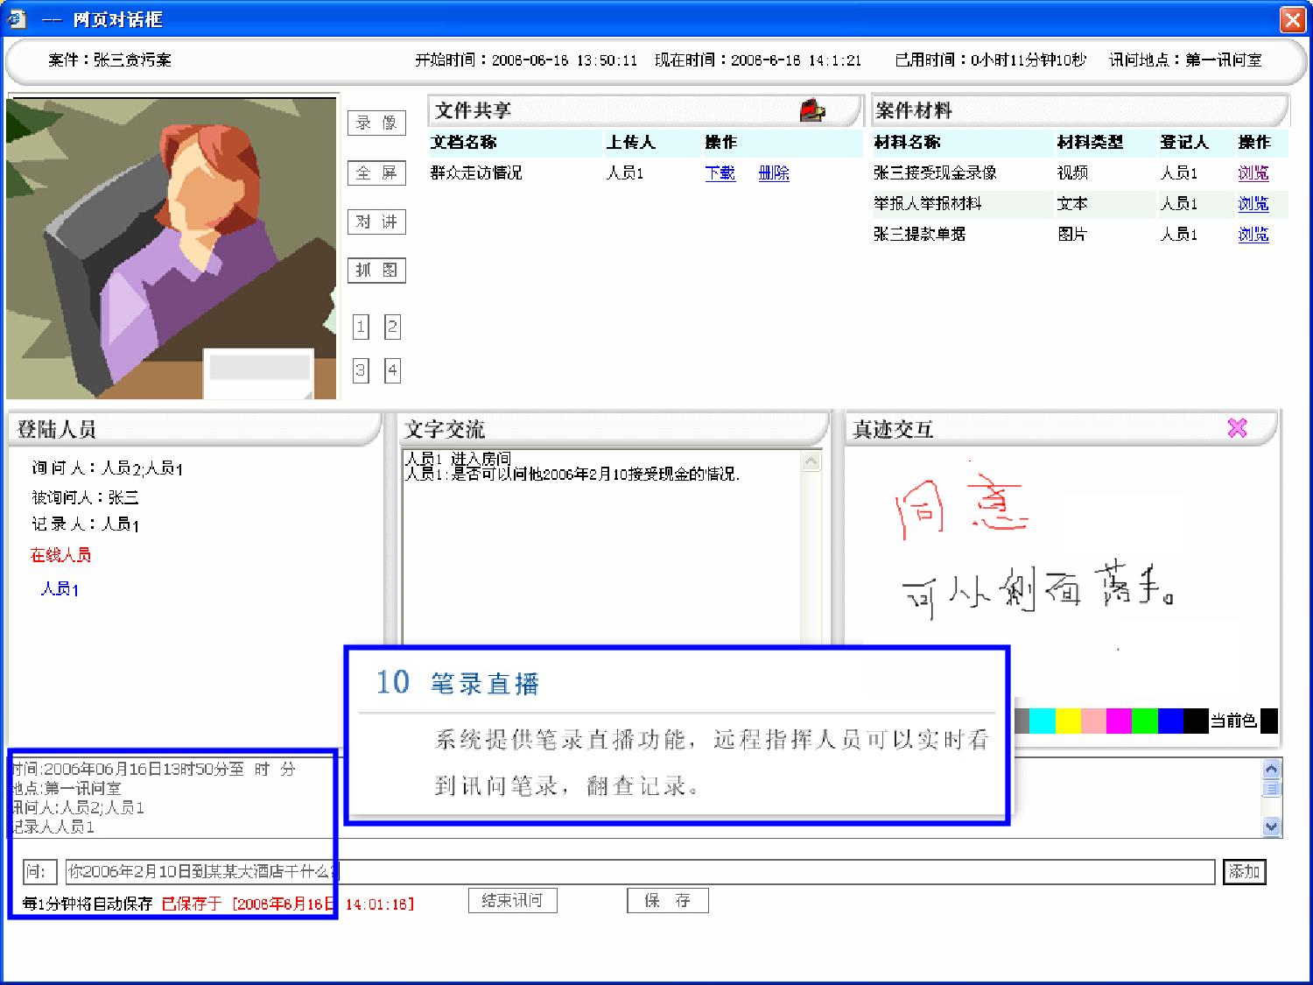Click the 案件材料 panel title

(x=913, y=110)
